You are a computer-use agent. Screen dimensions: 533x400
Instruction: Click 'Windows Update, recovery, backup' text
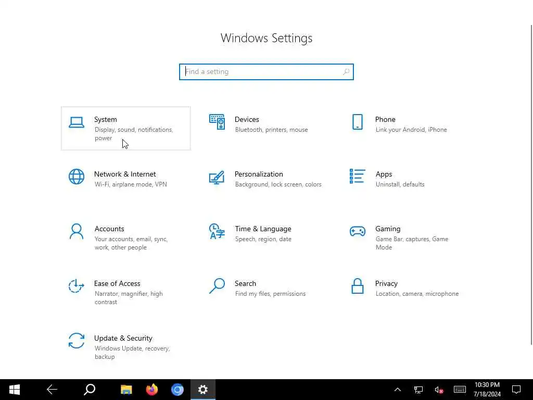click(x=132, y=353)
